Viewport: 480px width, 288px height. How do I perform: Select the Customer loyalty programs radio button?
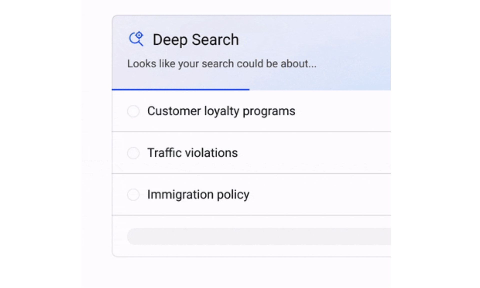(133, 111)
